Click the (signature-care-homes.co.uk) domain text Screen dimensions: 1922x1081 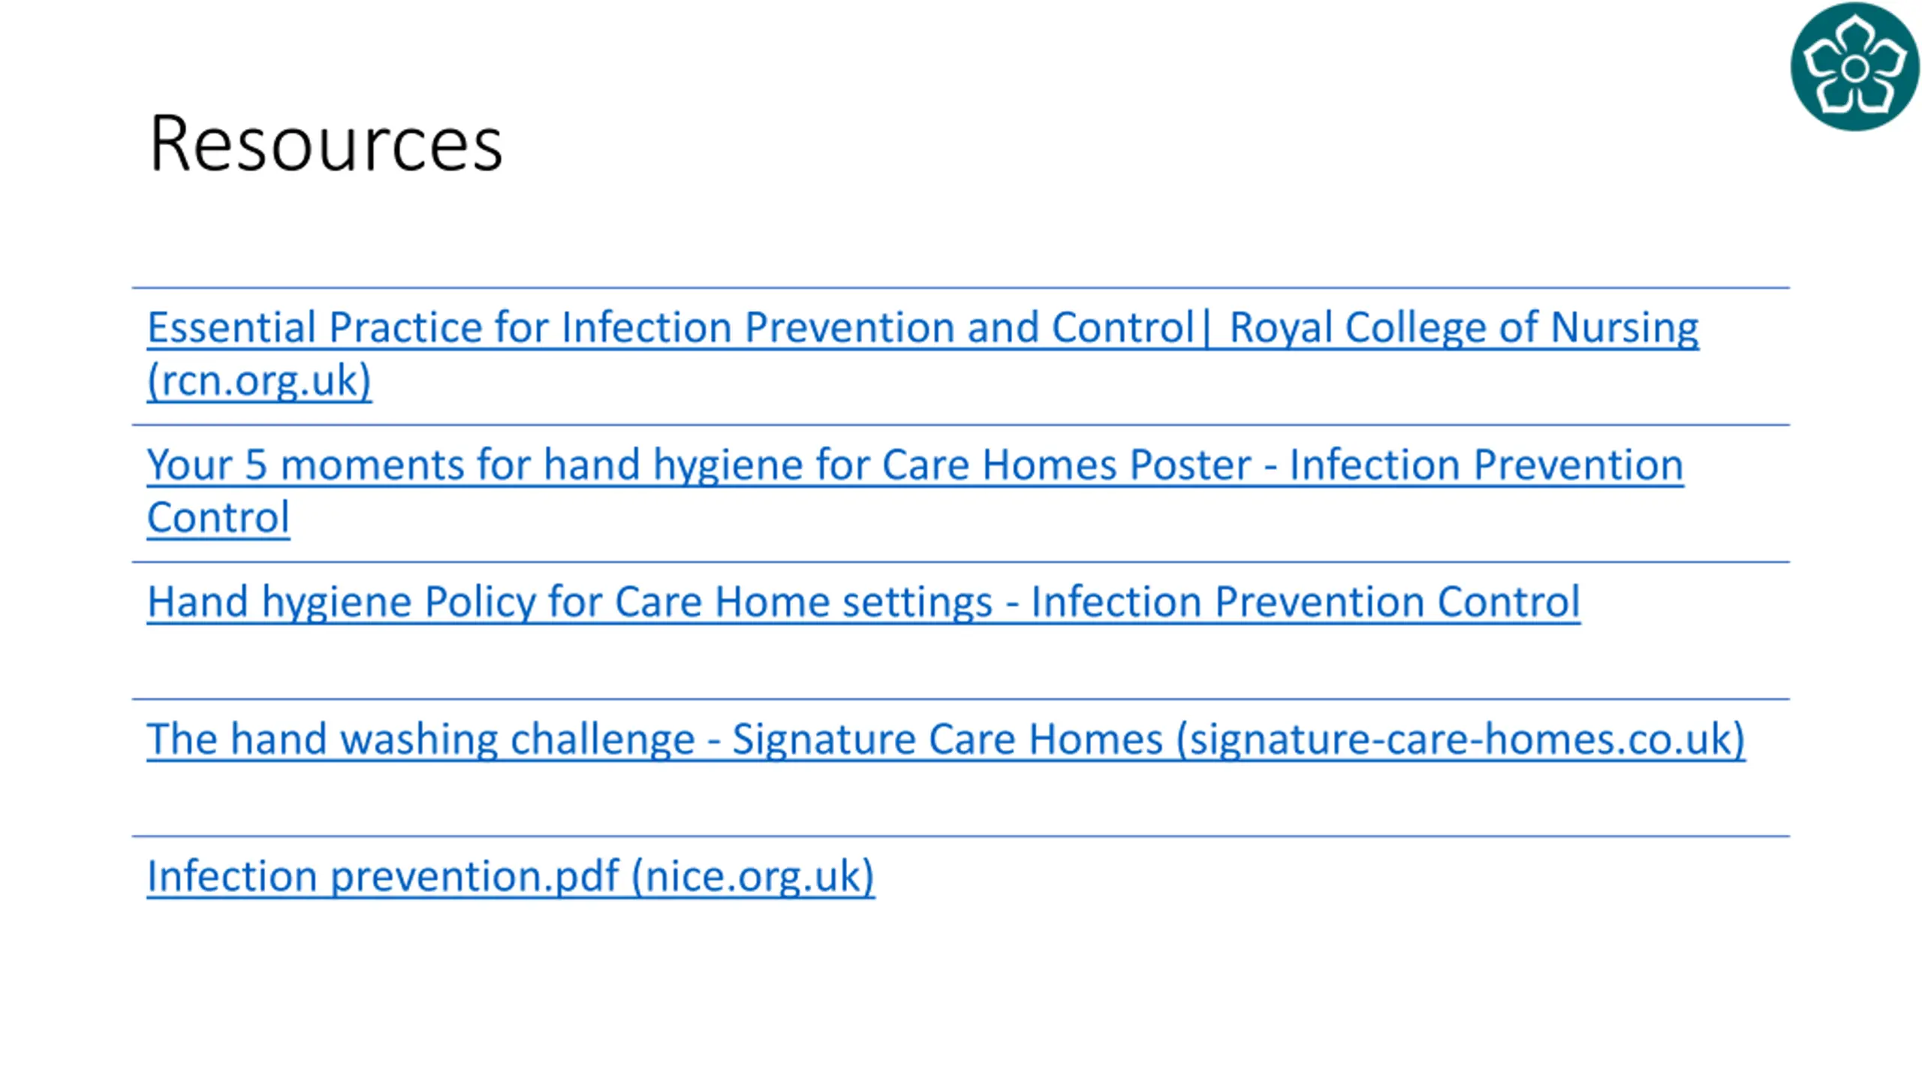[x=1460, y=739]
